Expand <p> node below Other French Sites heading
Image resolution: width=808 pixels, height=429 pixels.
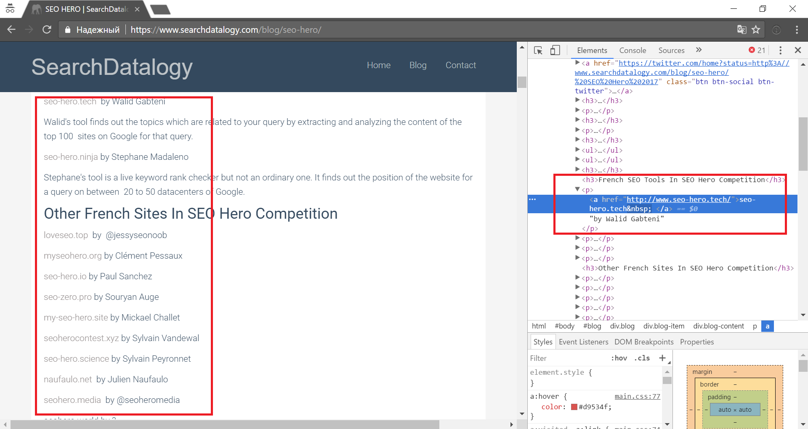(578, 278)
